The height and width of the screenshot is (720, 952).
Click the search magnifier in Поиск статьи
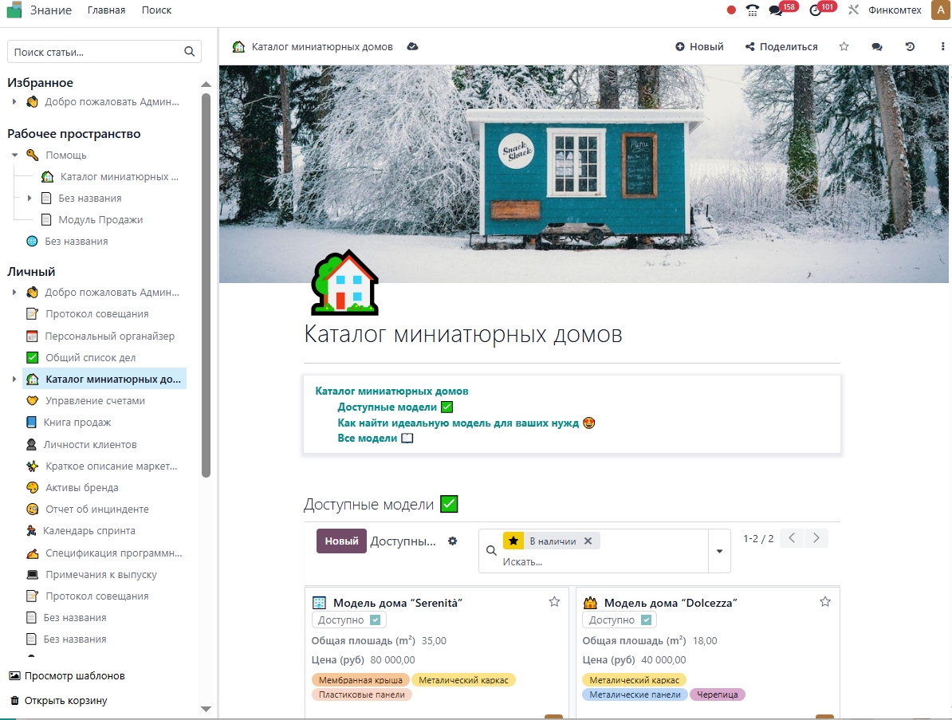tap(189, 52)
